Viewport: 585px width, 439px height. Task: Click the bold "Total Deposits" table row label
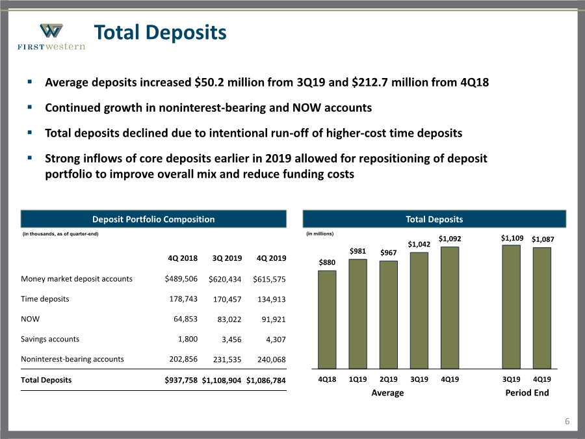tap(46, 380)
